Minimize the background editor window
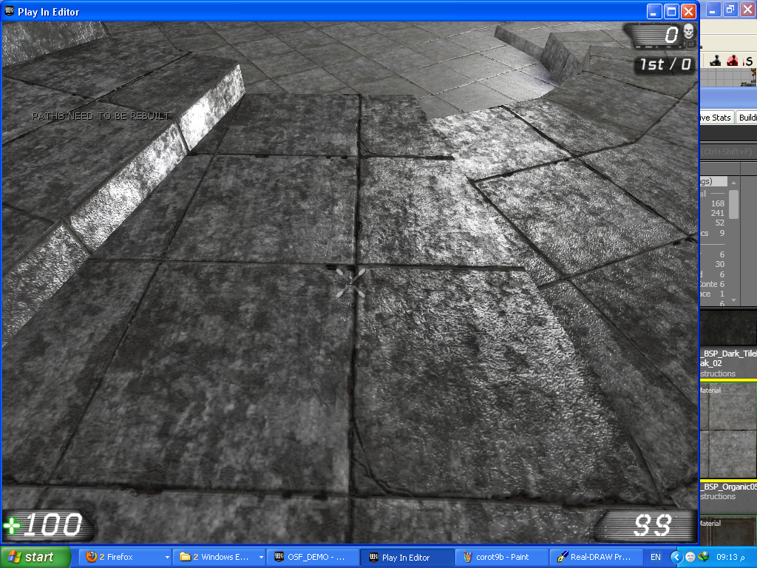The height and width of the screenshot is (568, 757). coord(713,9)
